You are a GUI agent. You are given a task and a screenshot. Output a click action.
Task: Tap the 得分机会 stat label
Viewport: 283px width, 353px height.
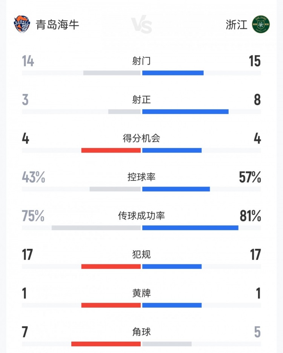point(141,138)
